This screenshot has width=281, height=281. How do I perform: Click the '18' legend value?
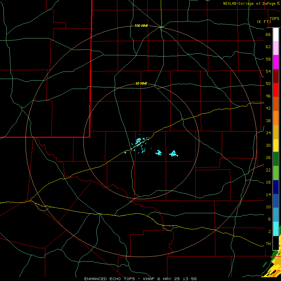[x=268, y=182]
